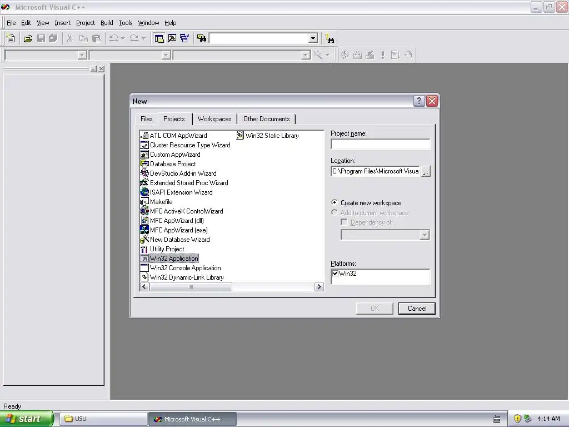
Task: Close the Workspace pane with X button
Action: click(101, 68)
